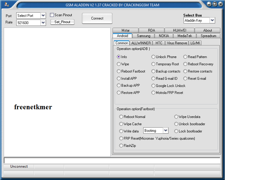Click the Unconnect status bar entry
The width and height of the screenshot is (254, 180).
(x=19, y=166)
